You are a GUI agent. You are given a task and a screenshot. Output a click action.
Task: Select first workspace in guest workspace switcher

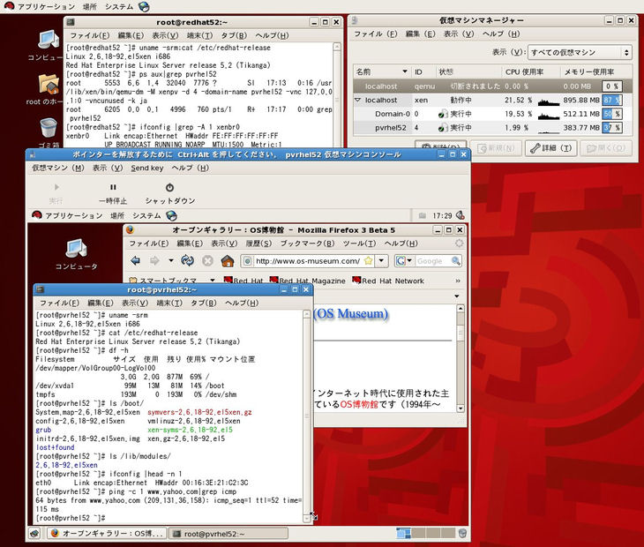(403, 533)
